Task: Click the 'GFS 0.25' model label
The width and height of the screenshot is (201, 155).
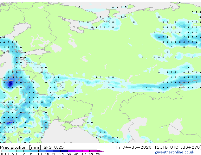Action: (x=54, y=147)
